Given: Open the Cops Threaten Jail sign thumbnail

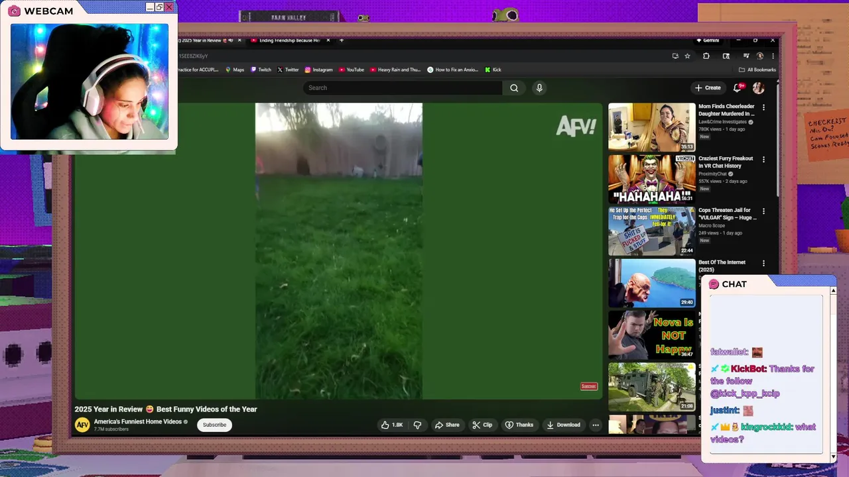Looking at the screenshot, I should (x=652, y=231).
